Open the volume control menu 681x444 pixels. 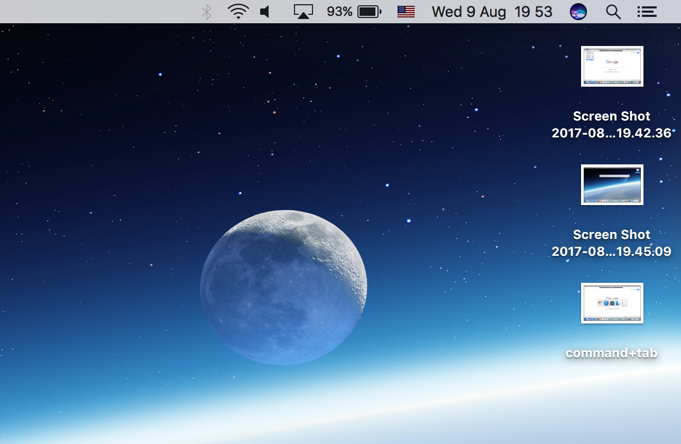click(265, 12)
